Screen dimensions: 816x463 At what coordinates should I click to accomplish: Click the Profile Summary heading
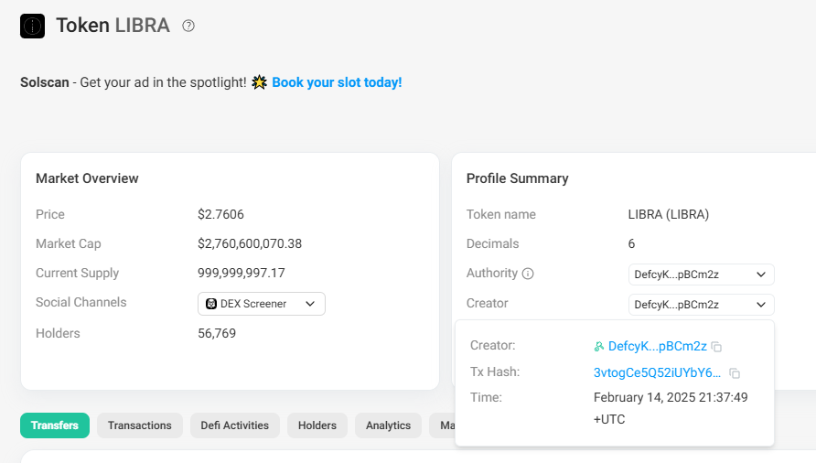pos(517,178)
